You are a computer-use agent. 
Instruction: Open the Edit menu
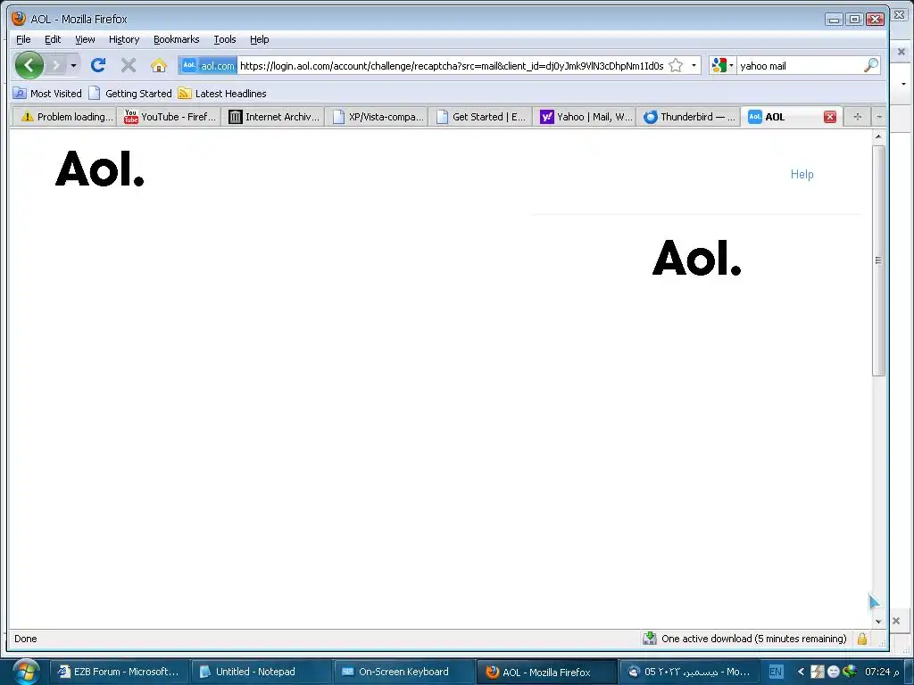click(53, 39)
